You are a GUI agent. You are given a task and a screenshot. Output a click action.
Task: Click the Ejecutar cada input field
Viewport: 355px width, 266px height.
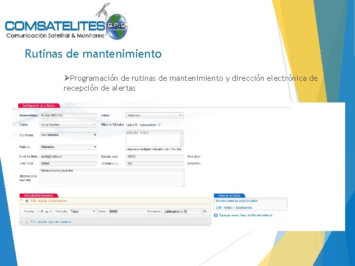click(x=155, y=157)
